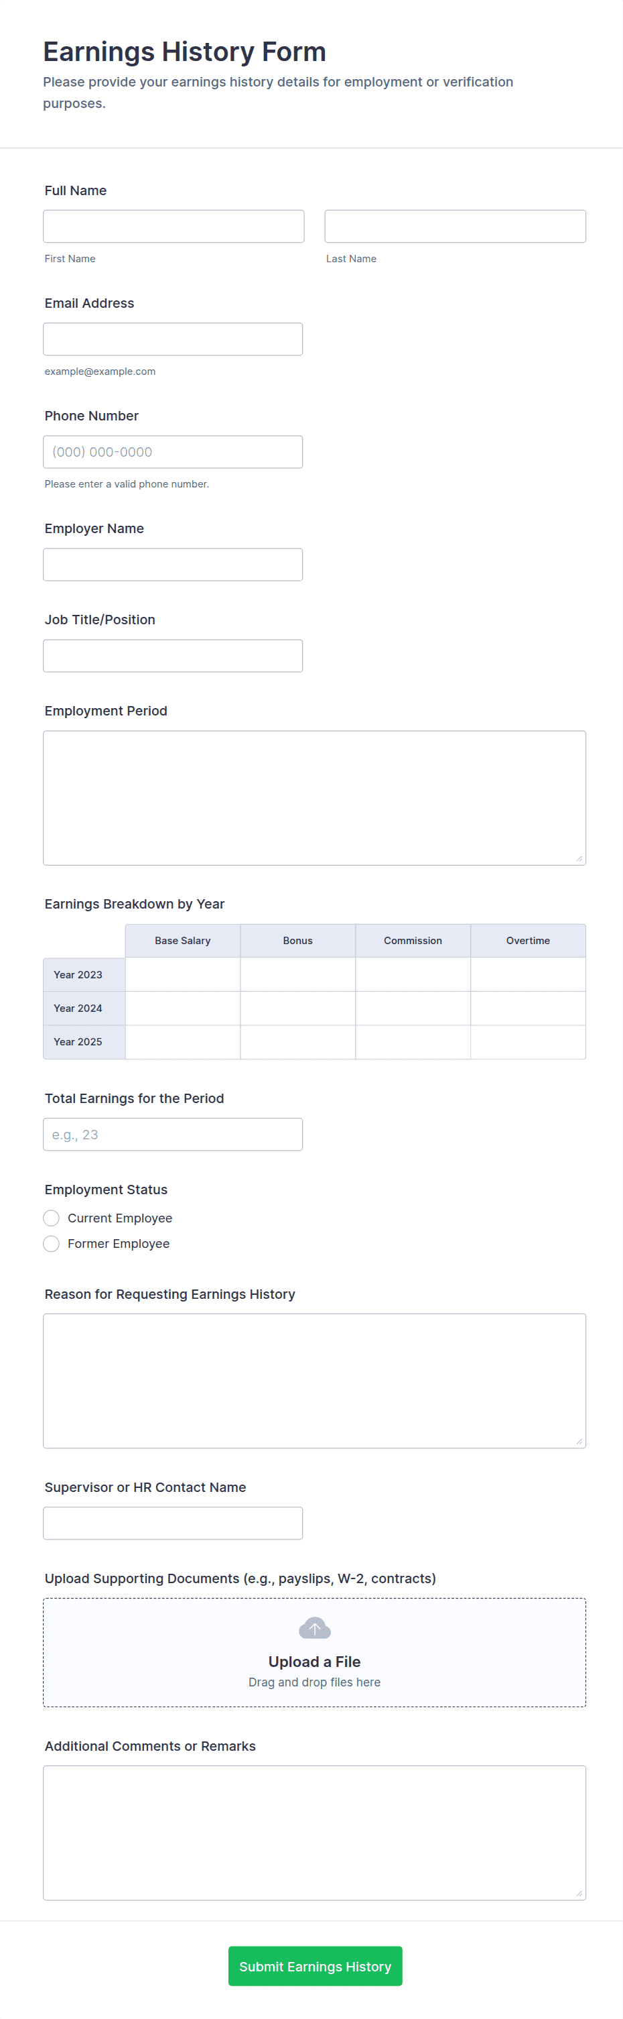Screen dimensions: 623x2019
Task: Click the Phone Number field
Action: [x=173, y=451]
